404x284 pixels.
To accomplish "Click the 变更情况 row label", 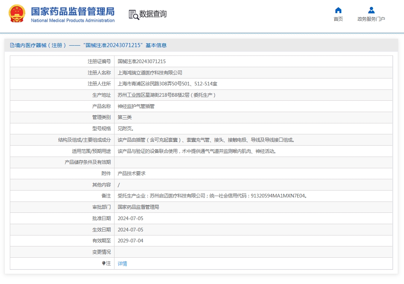I will (101, 252).
